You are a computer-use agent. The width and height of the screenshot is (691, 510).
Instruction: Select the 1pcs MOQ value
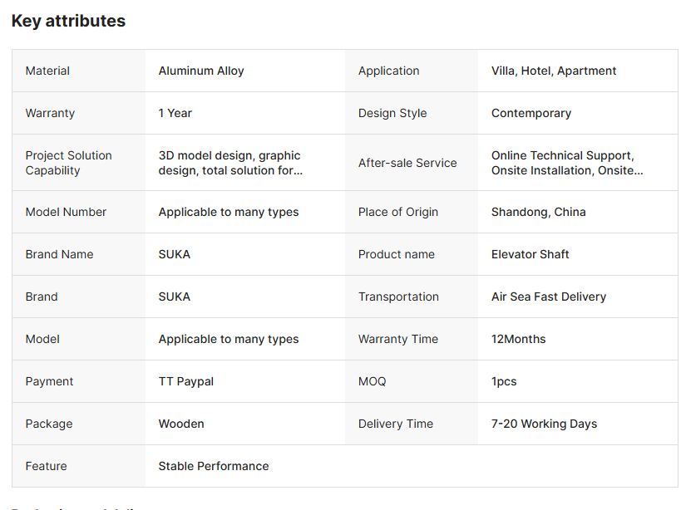coord(504,381)
